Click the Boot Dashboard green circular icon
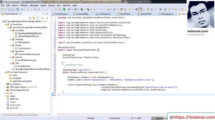The image size is (215, 120). click(64, 9)
